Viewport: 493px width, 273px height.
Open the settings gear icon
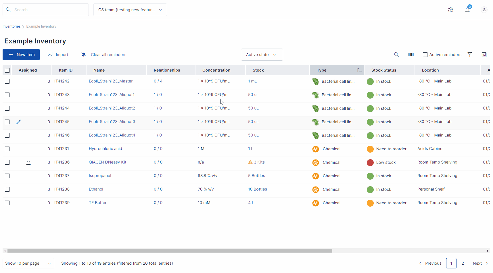tap(450, 10)
